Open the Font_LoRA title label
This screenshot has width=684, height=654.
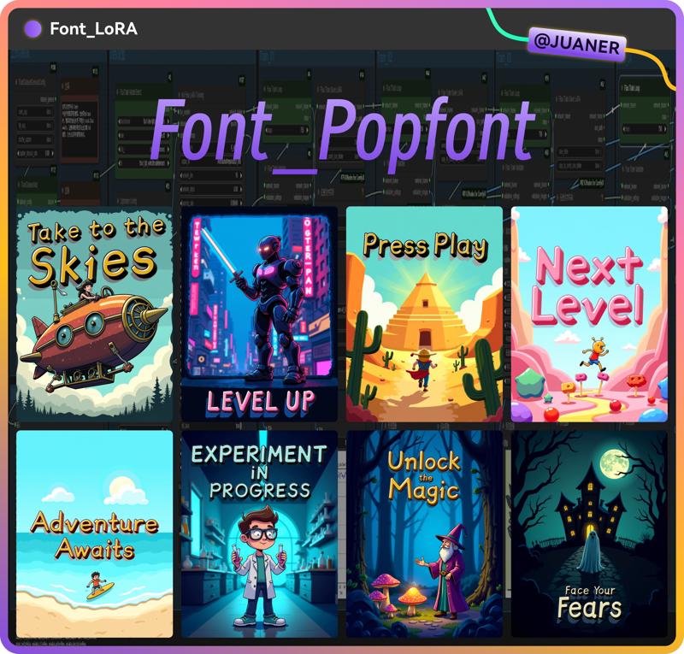tap(93, 29)
